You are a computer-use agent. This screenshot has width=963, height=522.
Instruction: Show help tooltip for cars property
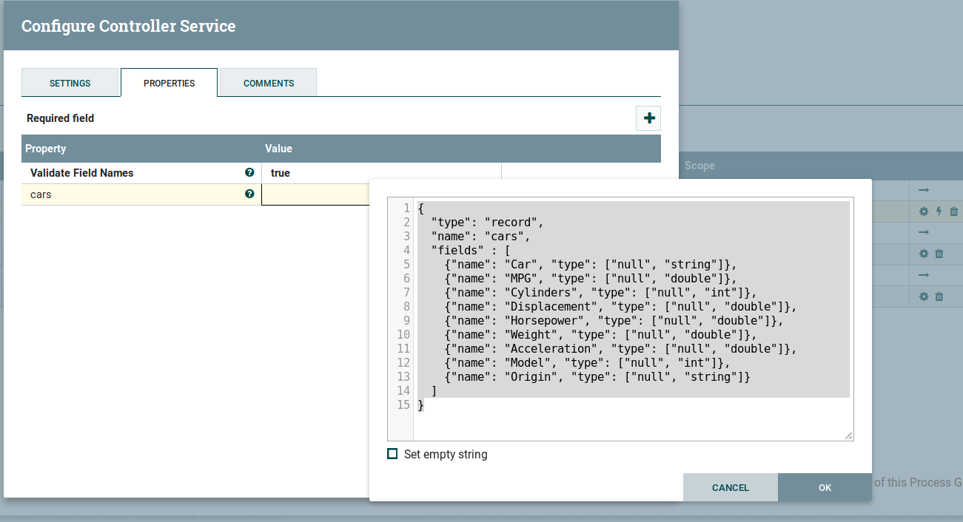click(x=249, y=194)
